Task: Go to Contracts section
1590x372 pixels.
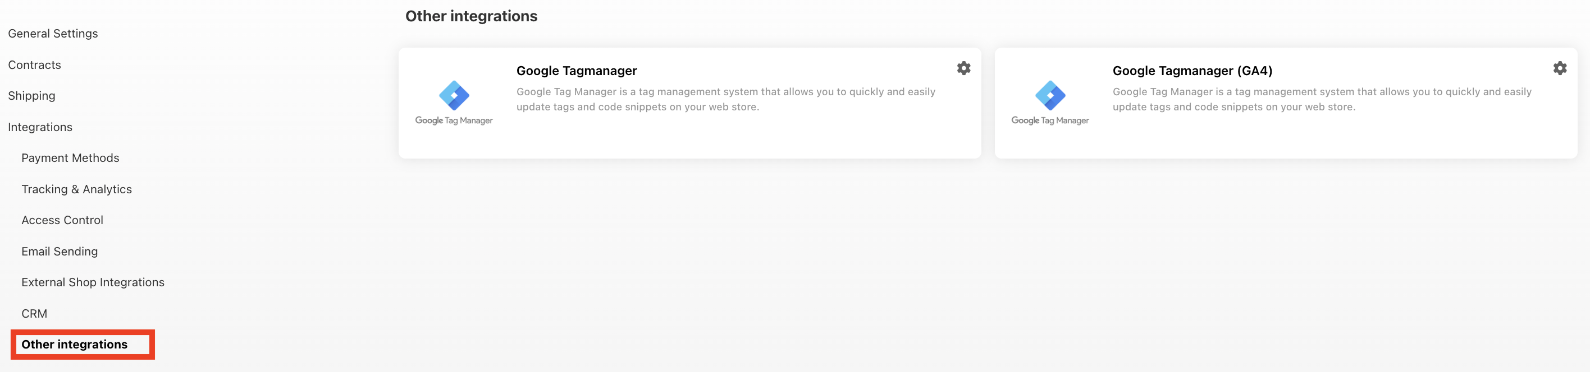Action: (35, 64)
